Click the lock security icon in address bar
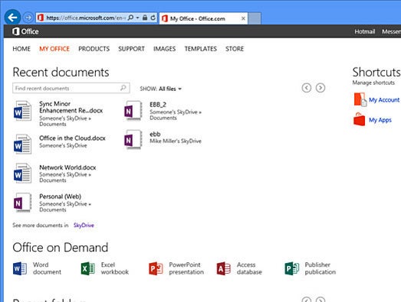Image resolution: width=401 pixels, height=302 pixels. tap(145, 18)
